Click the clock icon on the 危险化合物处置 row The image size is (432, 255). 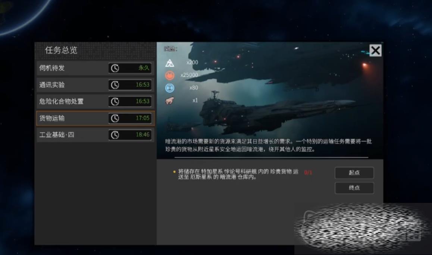click(115, 101)
